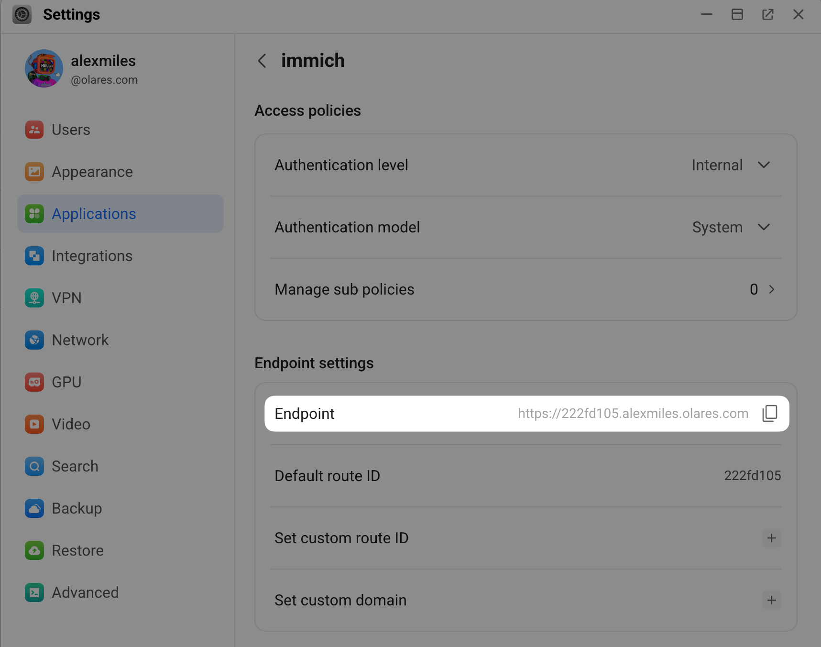Click the Search settings entry
Screen dimensions: 821x647
pos(75,466)
